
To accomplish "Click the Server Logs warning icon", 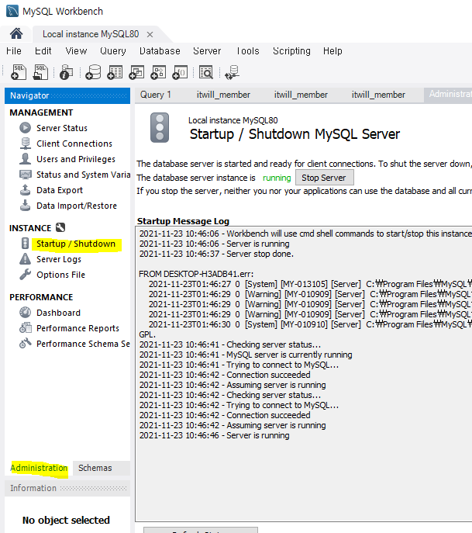I will (25, 258).
